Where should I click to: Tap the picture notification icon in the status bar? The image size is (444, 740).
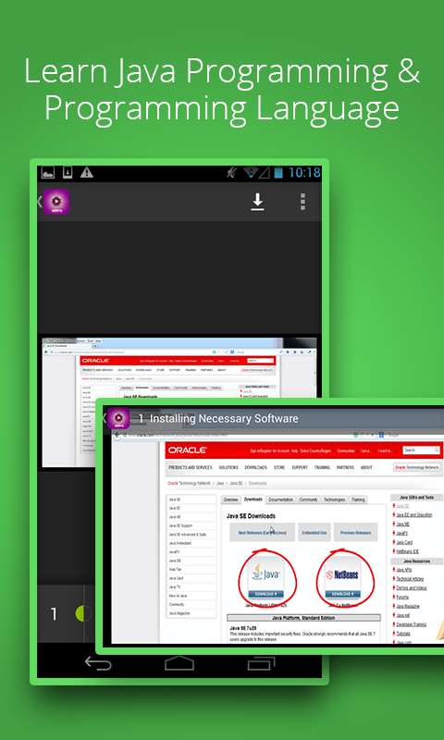pos(48,172)
